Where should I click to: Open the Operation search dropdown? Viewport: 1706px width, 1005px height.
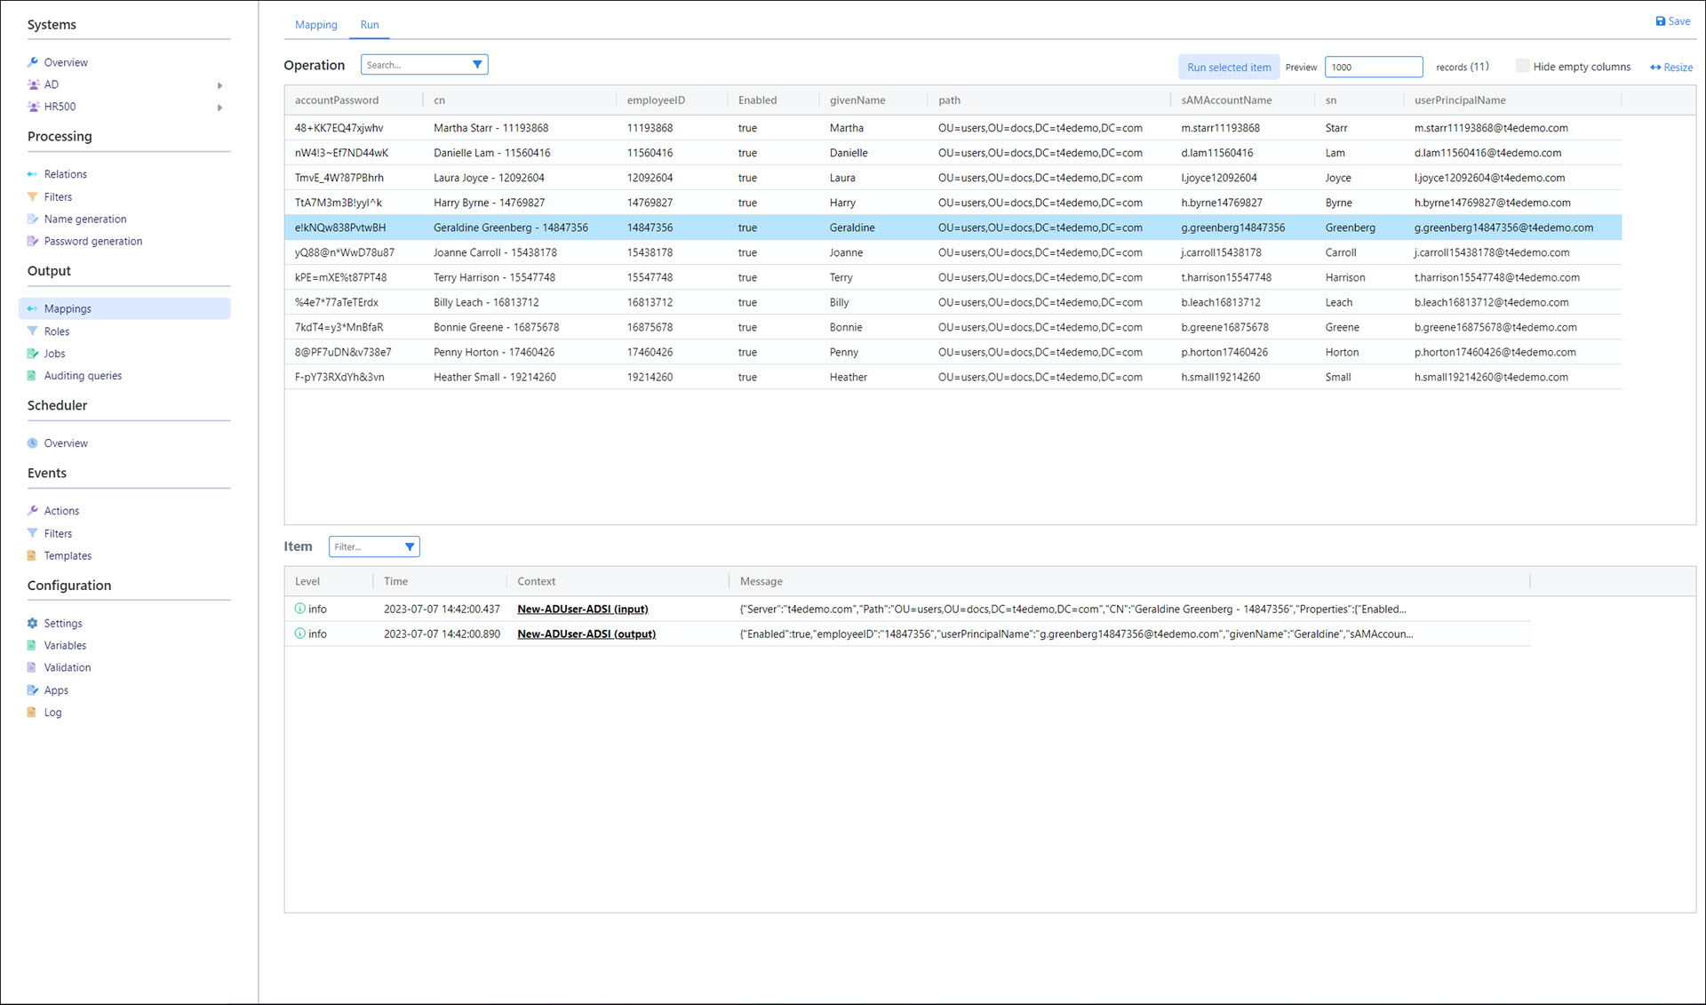477,65
